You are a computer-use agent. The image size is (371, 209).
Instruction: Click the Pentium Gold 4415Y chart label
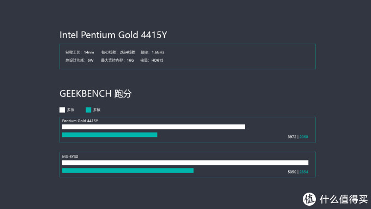coord(80,121)
